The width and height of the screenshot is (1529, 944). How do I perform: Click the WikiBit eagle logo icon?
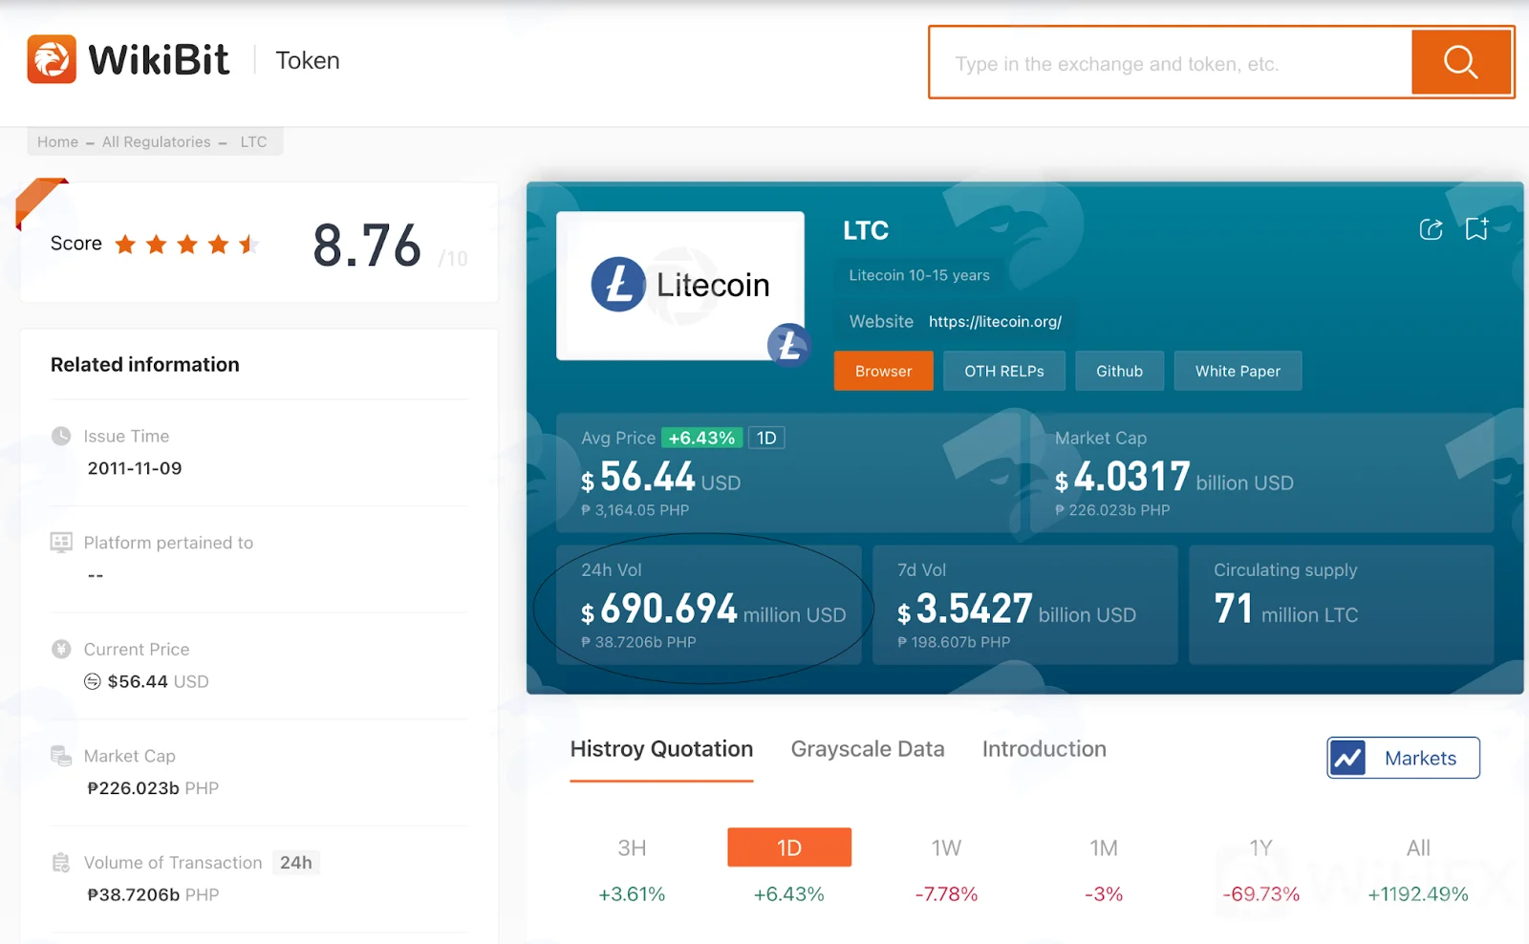click(x=52, y=59)
